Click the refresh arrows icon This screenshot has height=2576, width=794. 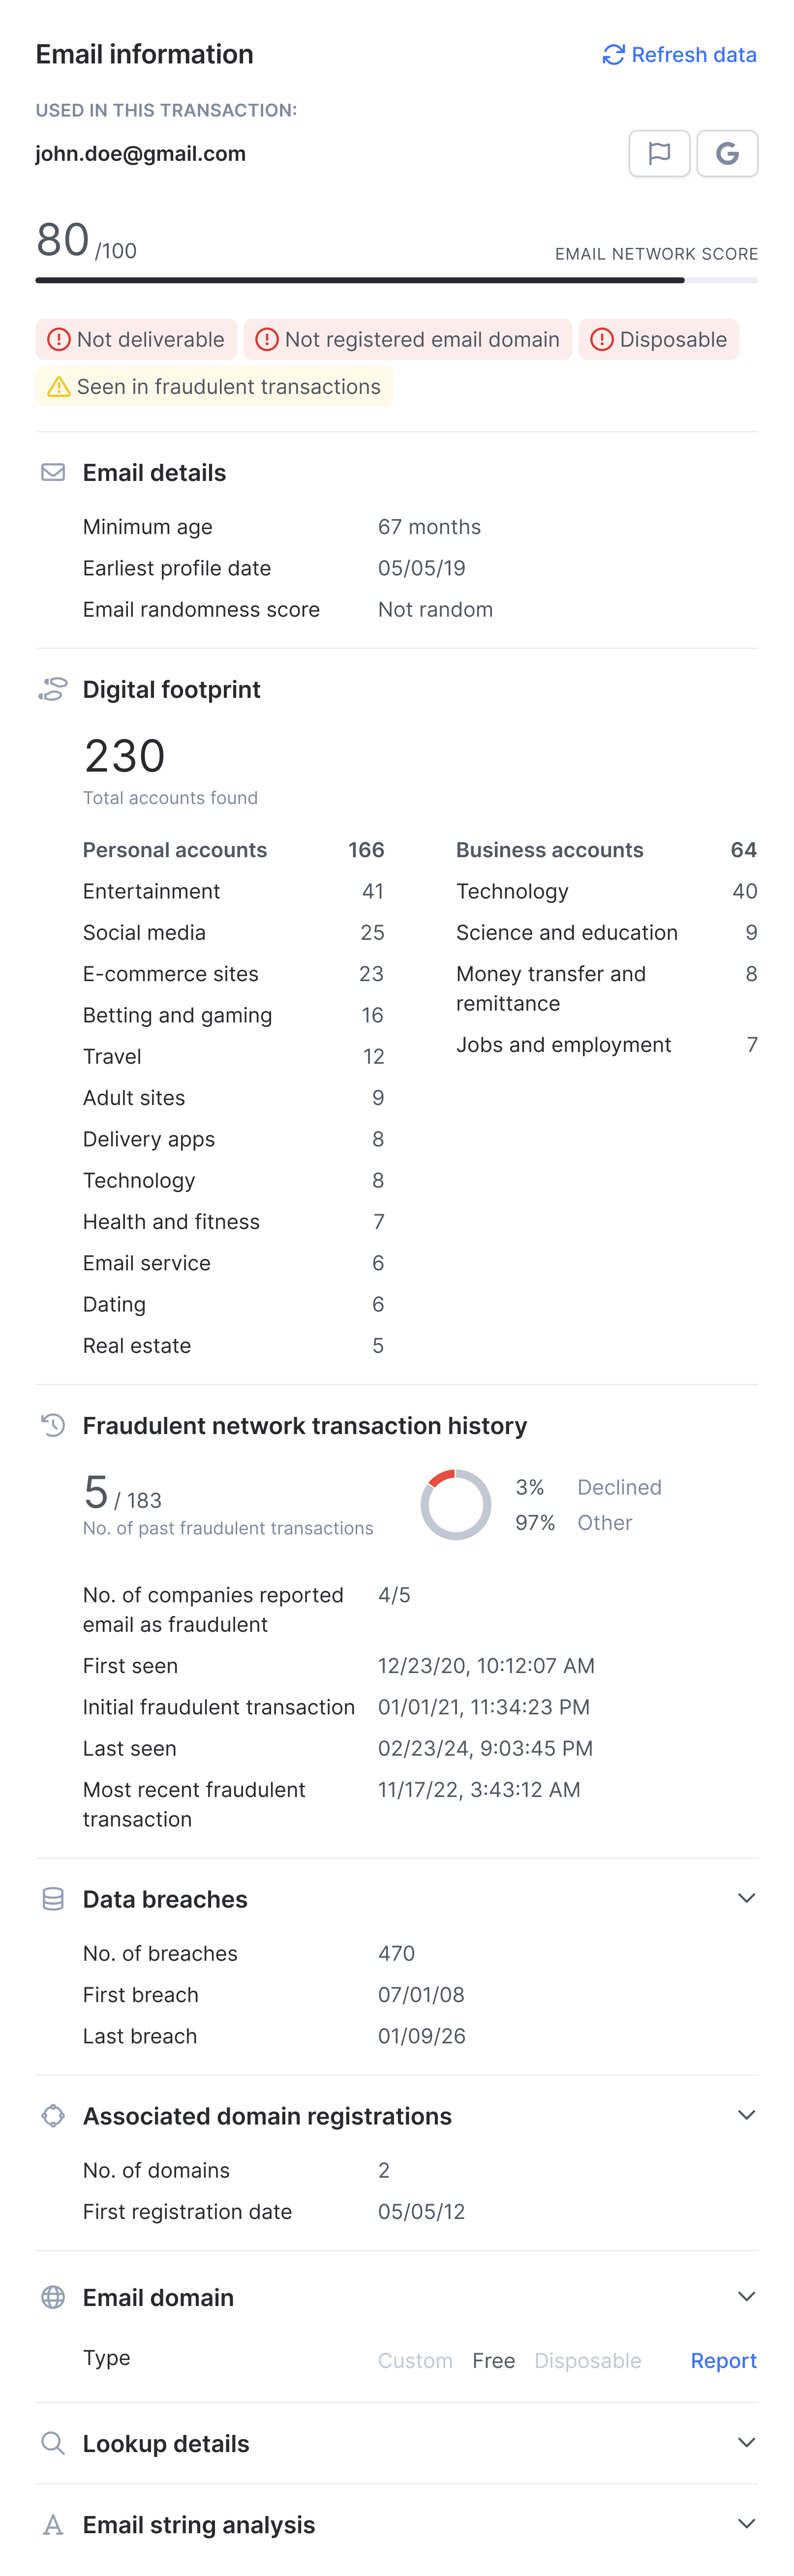[613, 55]
